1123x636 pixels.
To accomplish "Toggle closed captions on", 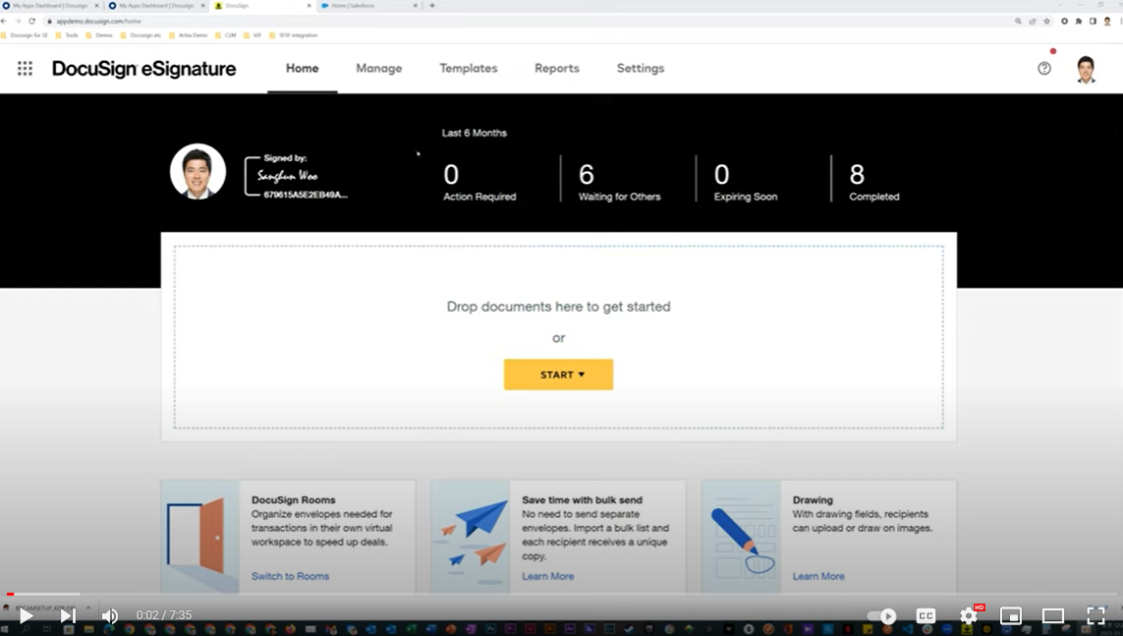I will click(926, 616).
